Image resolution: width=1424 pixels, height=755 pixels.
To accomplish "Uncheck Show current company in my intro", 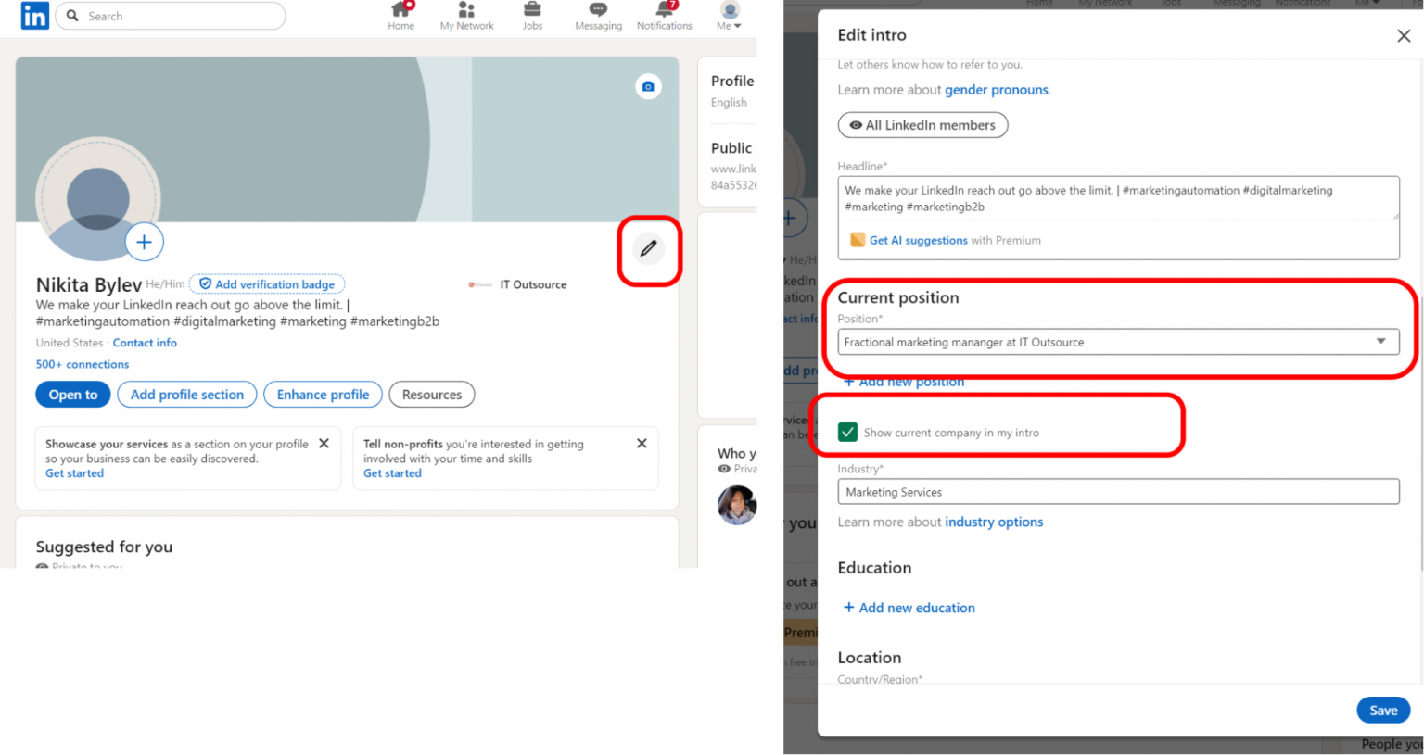I will point(848,432).
